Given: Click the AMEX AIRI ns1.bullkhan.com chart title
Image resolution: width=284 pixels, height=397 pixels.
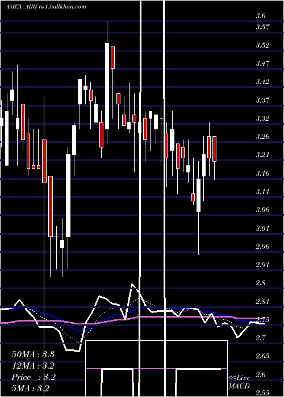Looking at the screenshot, I should point(46,7).
